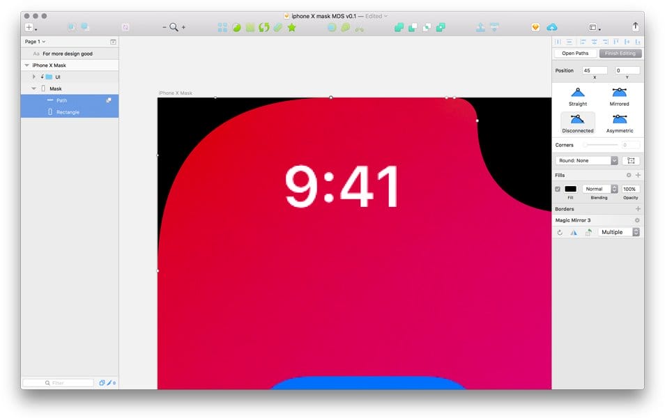Select the Scissors tool in the toolbar
665x418 pixels.
(360, 29)
